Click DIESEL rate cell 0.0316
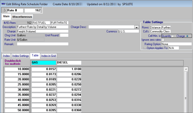 coord(69,100)
